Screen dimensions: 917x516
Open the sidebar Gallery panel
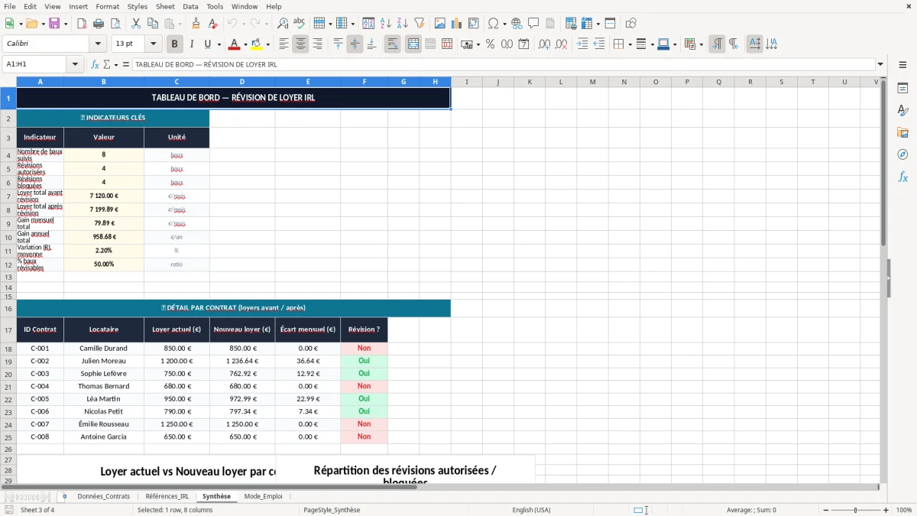tap(902, 132)
